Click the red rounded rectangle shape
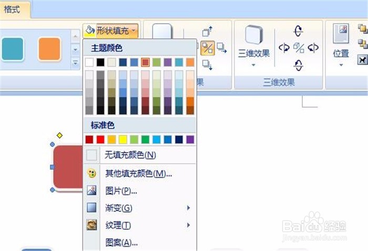 (68, 167)
